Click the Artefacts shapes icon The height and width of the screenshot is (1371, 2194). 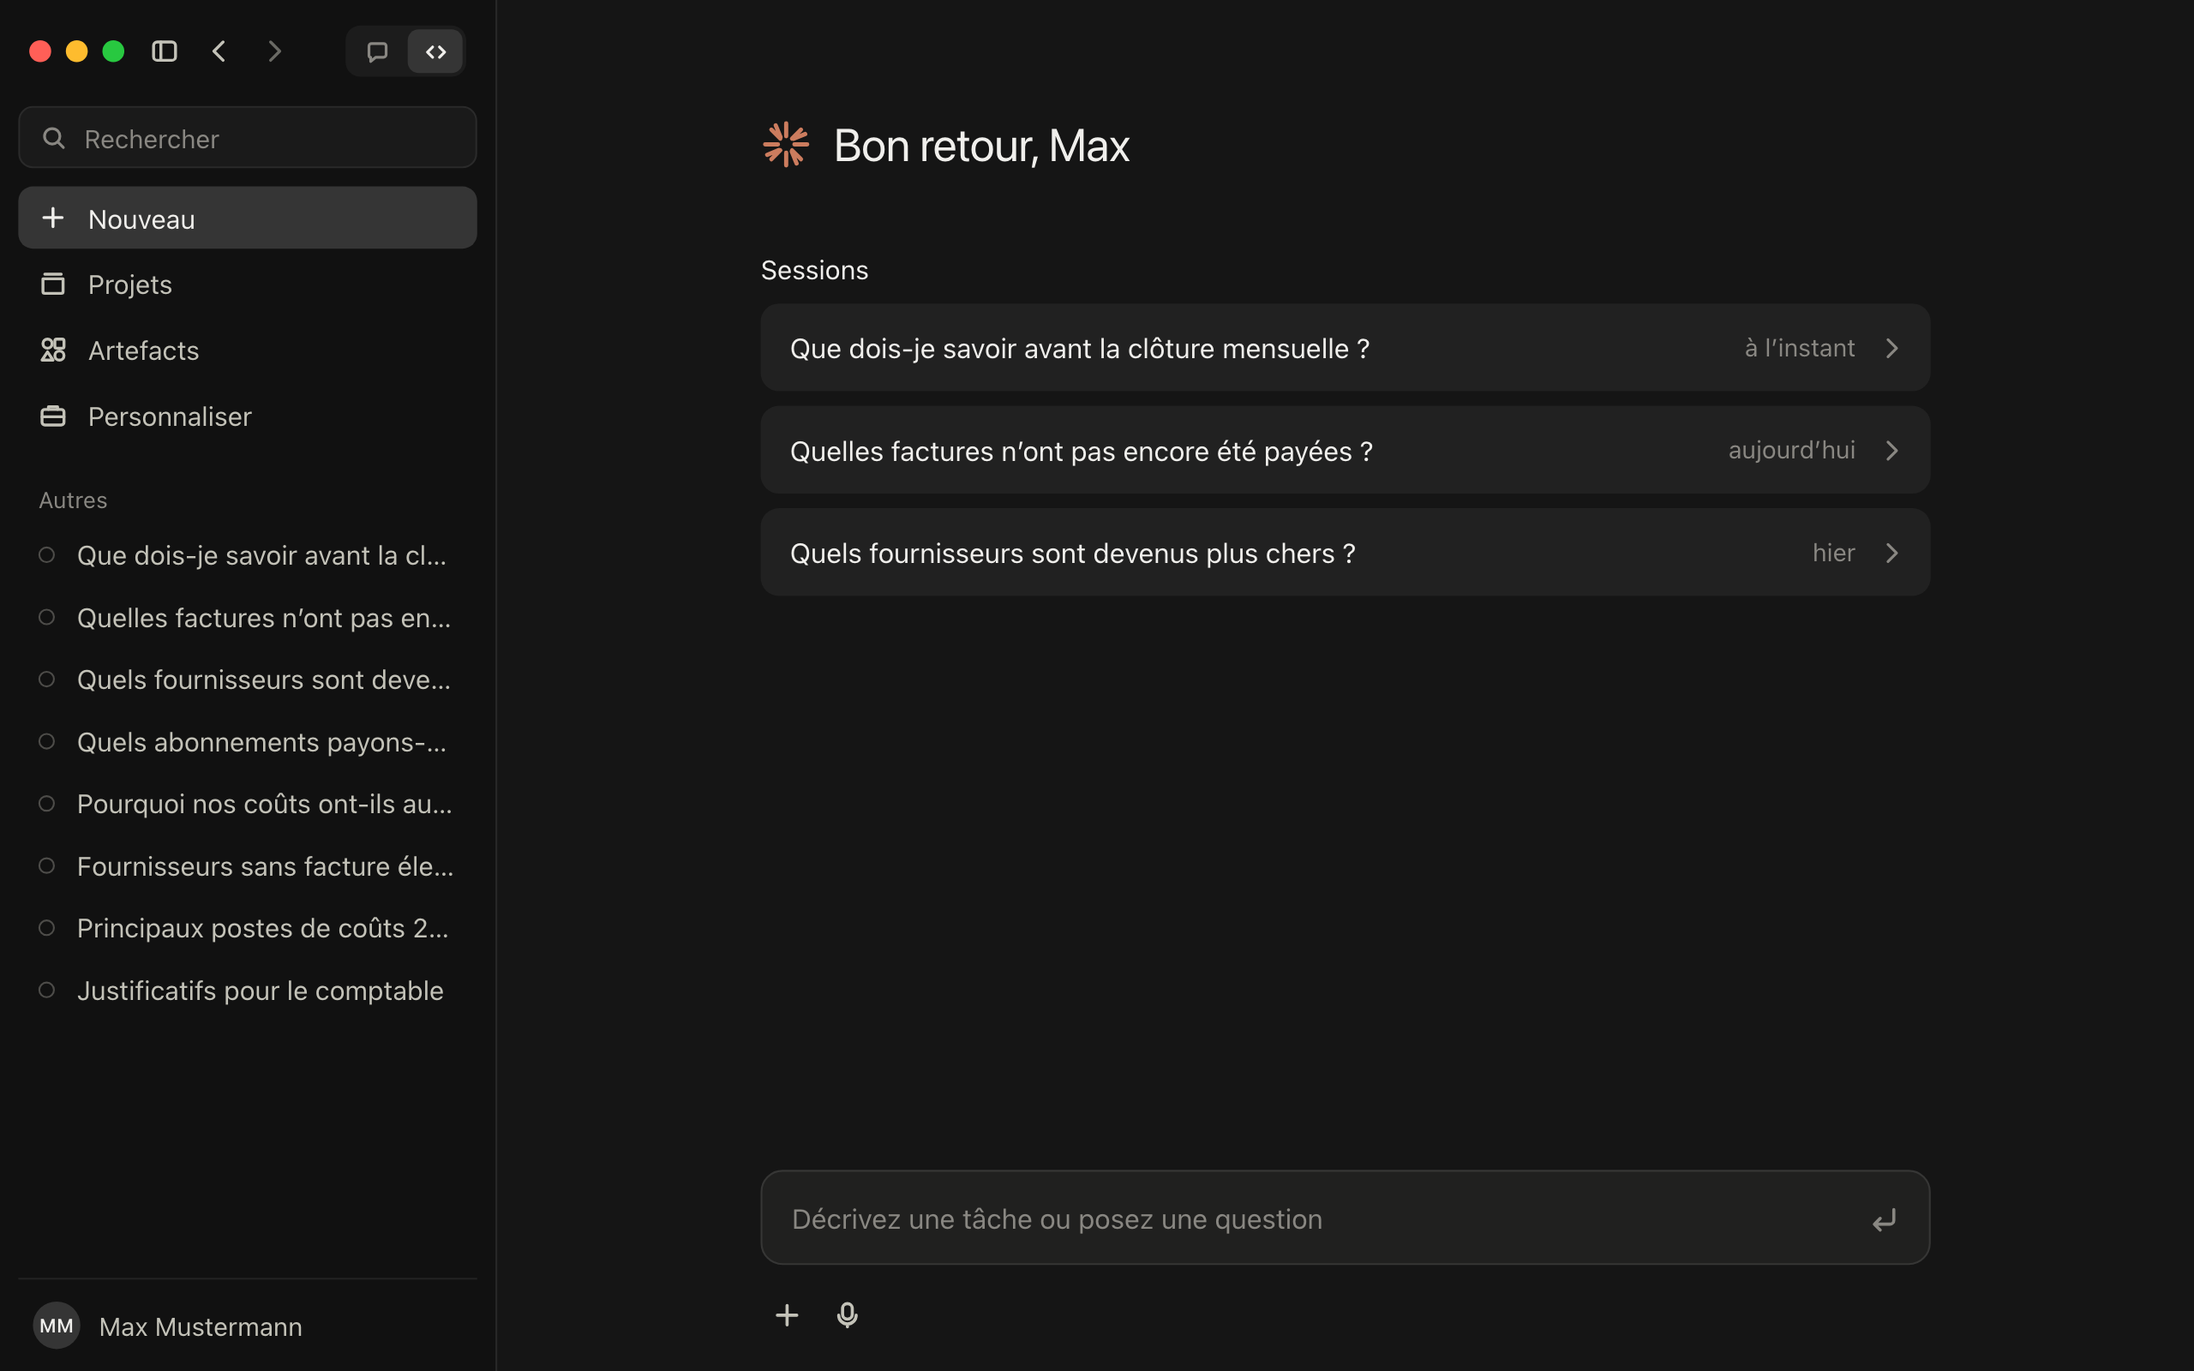click(53, 350)
